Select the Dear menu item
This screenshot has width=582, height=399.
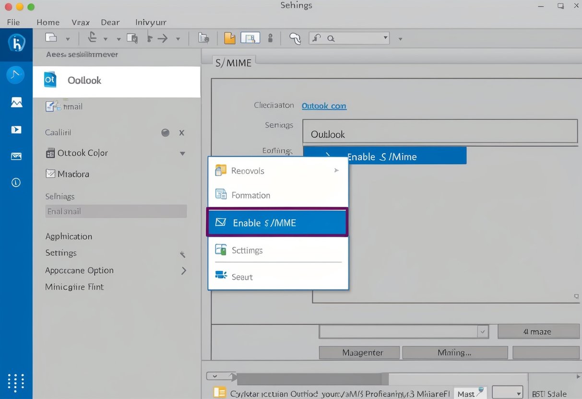(x=110, y=22)
